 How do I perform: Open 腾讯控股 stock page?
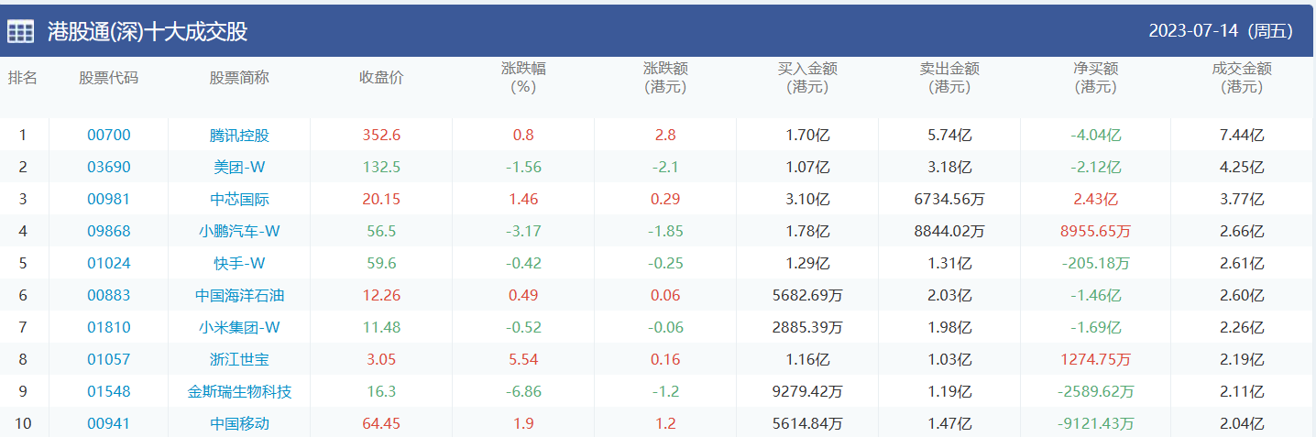(x=239, y=136)
